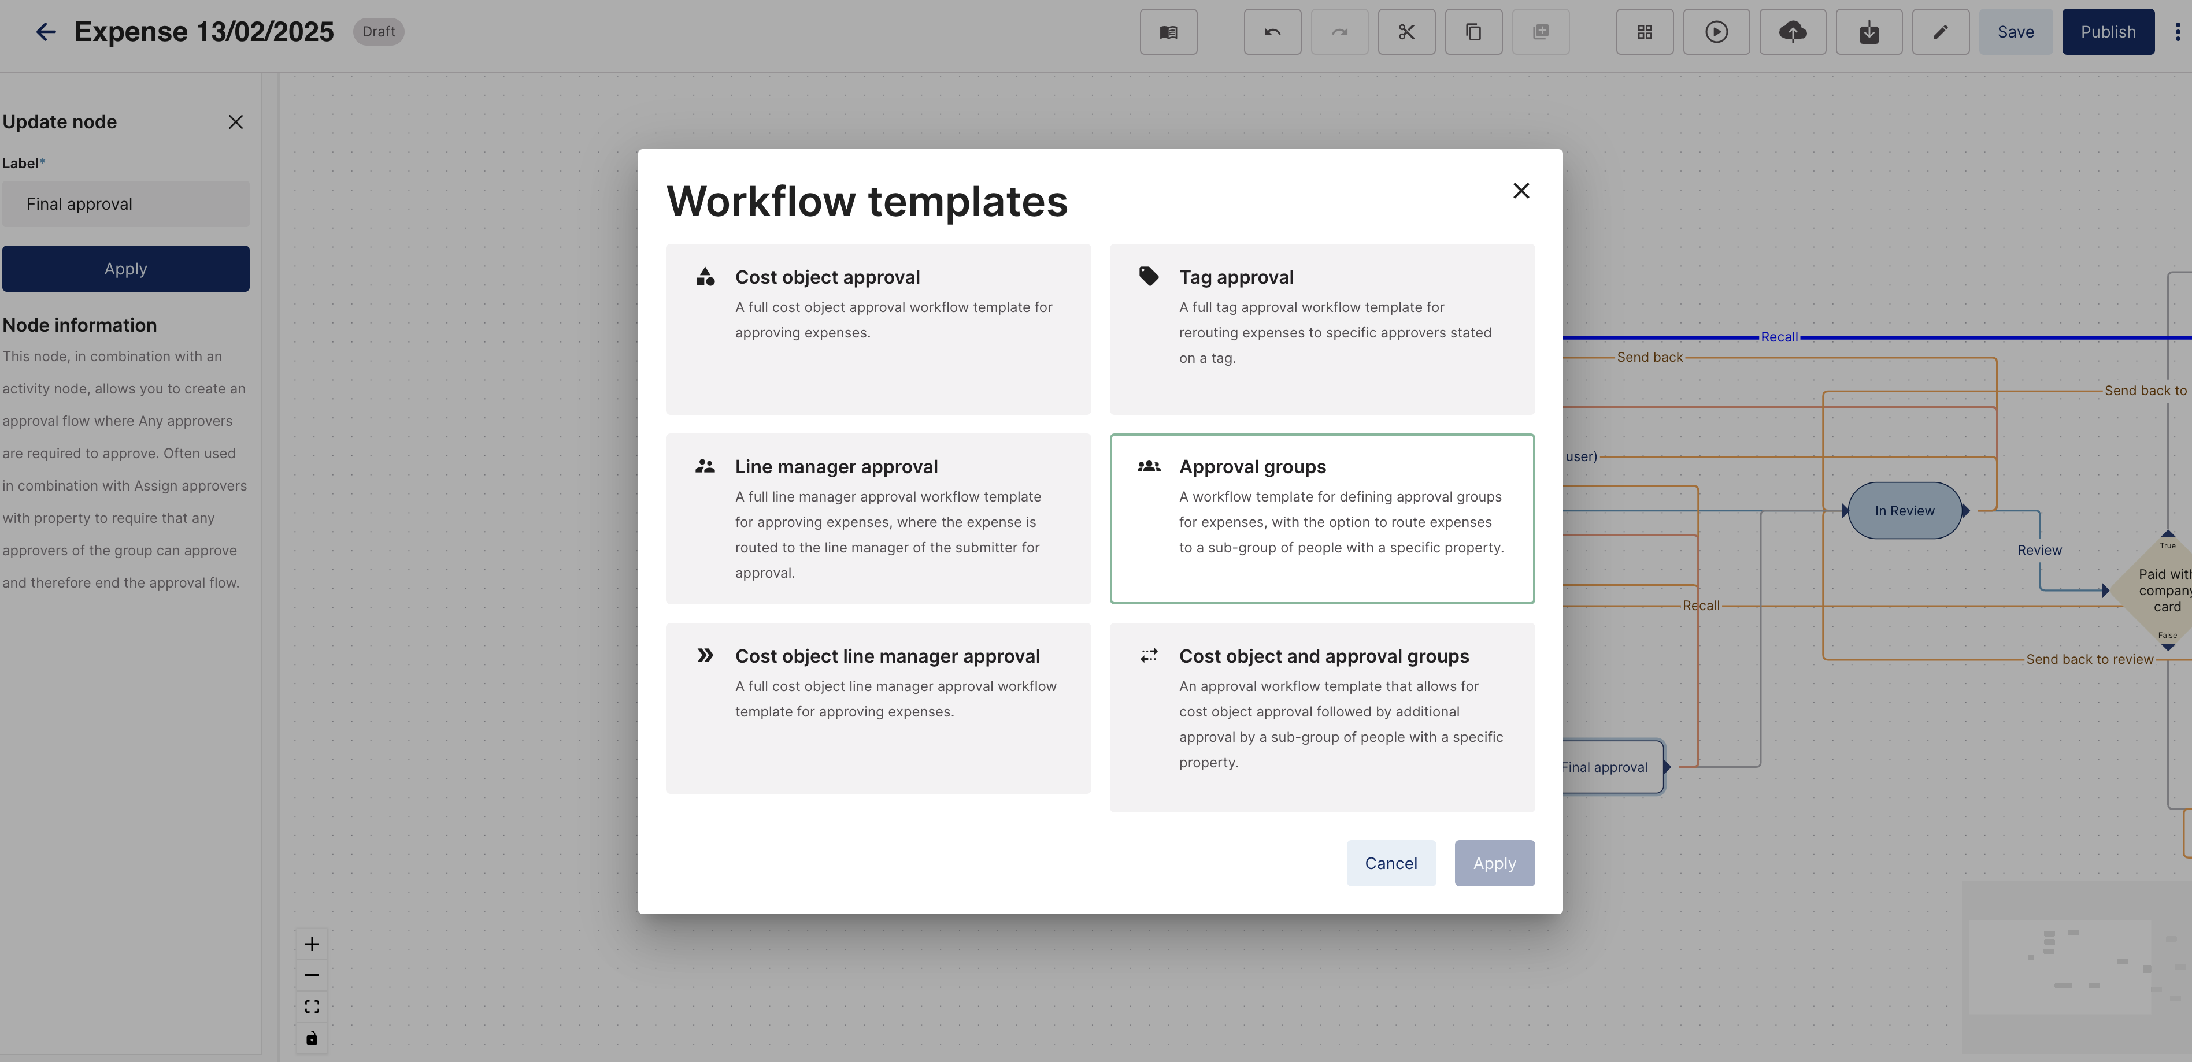Image resolution: width=2192 pixels, height=1062 pixels.
Task: Click the double chevron line manager icon
Action: (705, 656)
